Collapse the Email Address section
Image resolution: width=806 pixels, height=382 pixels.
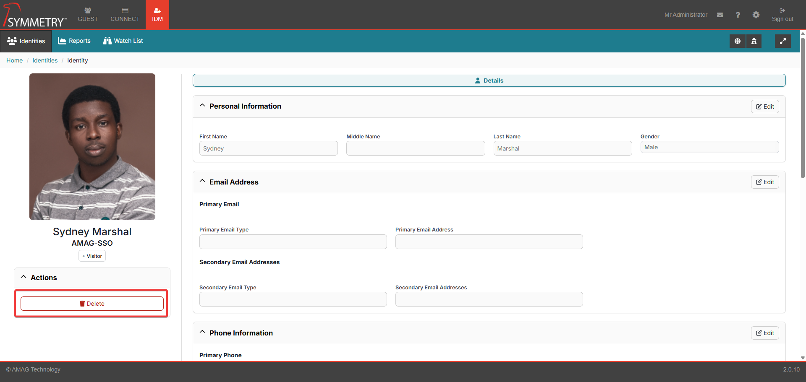pos(202,181)
